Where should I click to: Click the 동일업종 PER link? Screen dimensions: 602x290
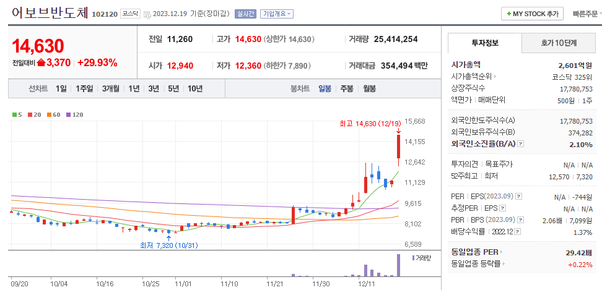click(474, 252)
